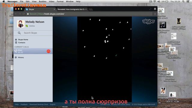Image resolution: width=192 pixels, height=108 pixels.
Task: Open a new browser tab
Action: pos(91,9)
